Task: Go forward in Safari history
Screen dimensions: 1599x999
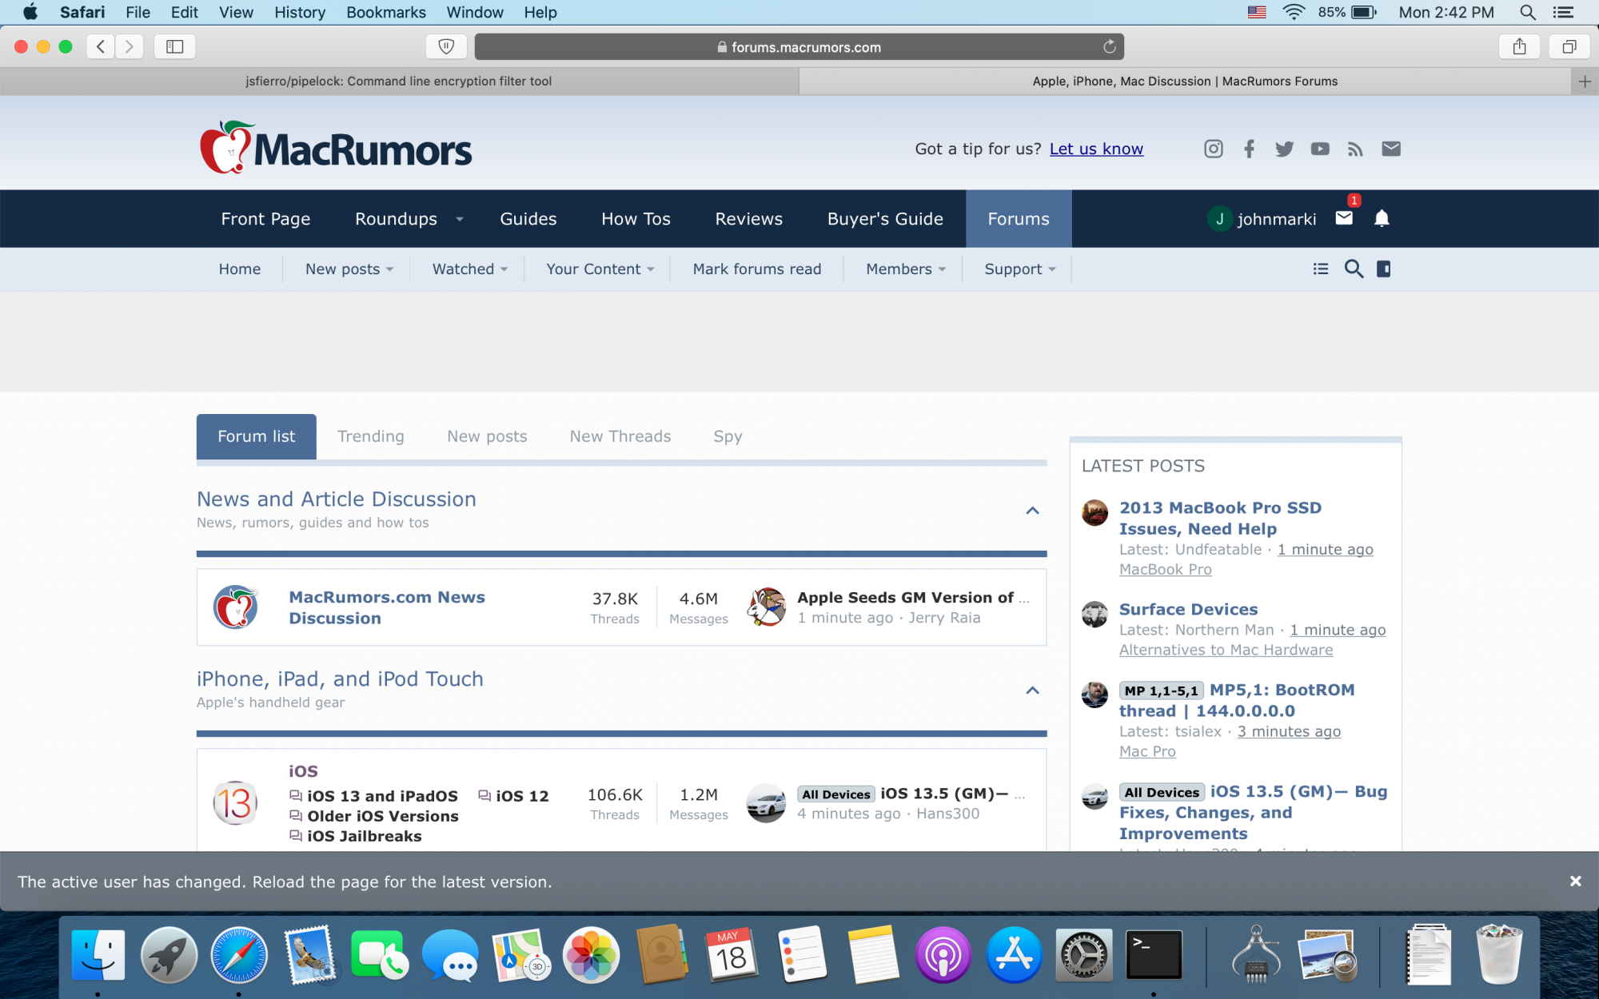Action: point(129,46)
